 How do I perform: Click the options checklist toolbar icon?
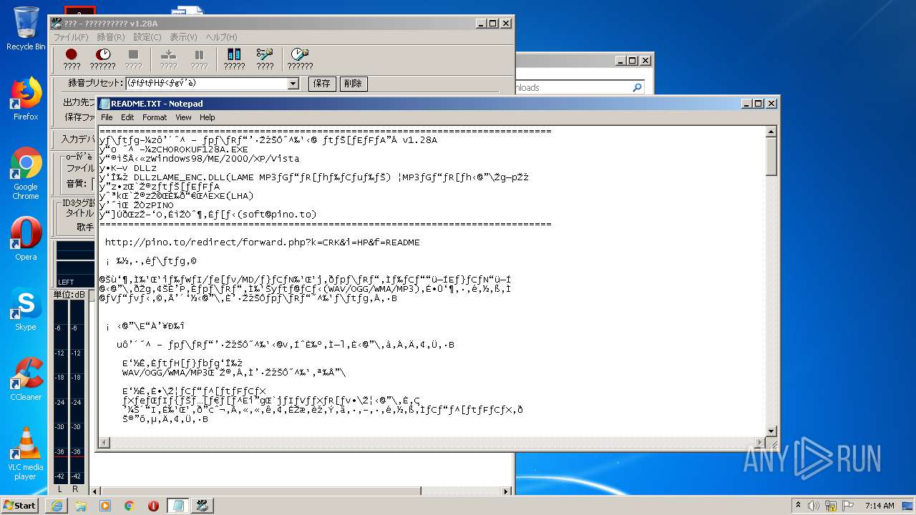pos(265,55)
